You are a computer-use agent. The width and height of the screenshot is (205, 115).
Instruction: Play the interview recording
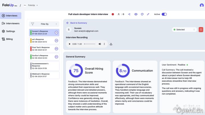70,44
